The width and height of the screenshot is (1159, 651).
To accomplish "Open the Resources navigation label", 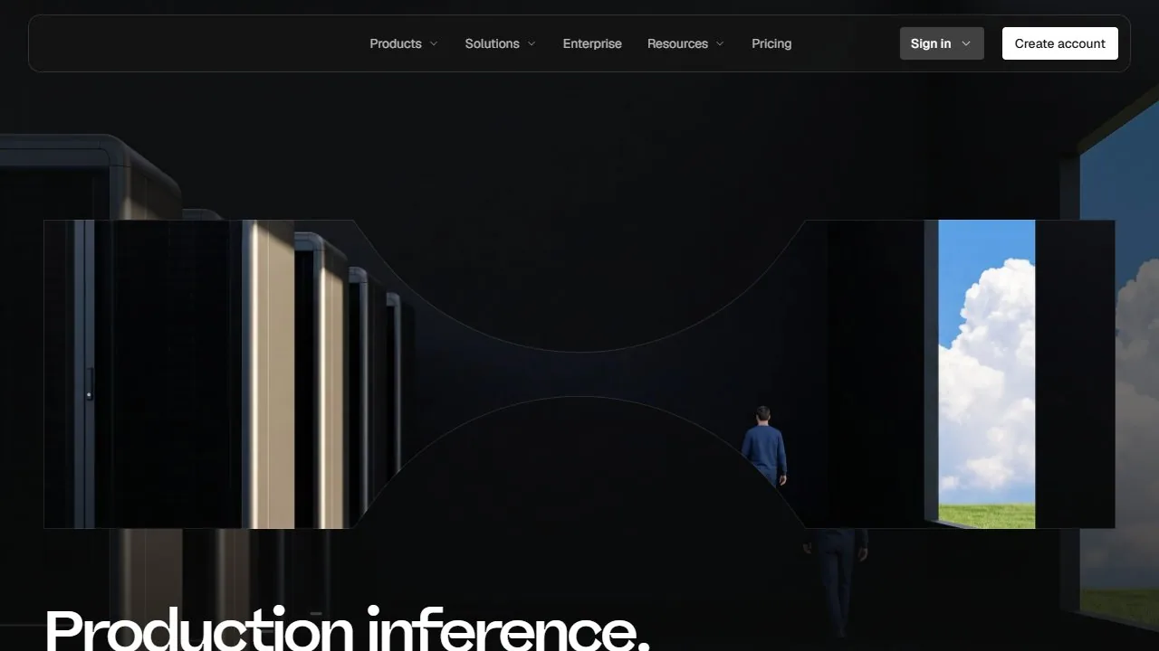I will (x=677, y=43).
